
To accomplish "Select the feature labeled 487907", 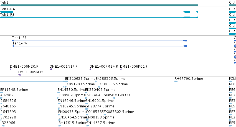I will (7, 95).
